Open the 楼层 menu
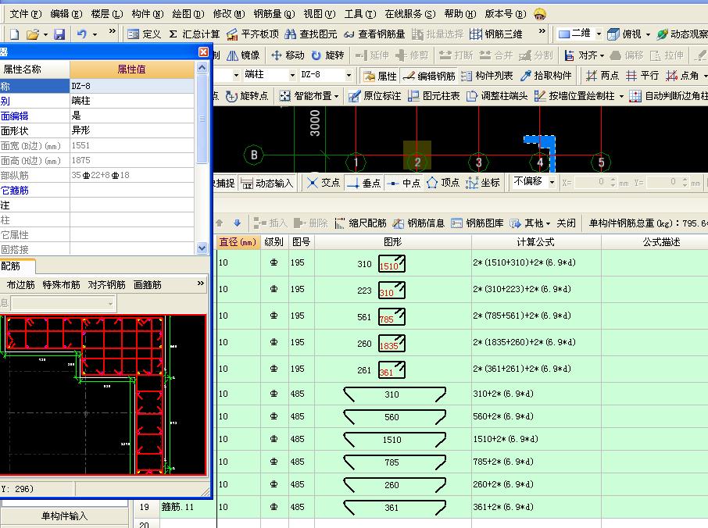 tap(106, 14)
